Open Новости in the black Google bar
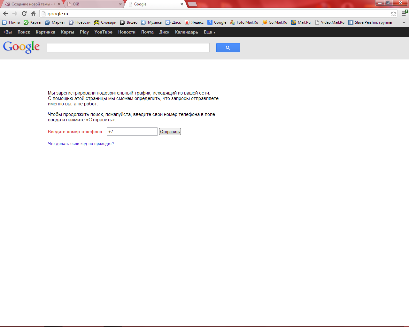The width and height of the screenshot is (409, 327). [127, 32]
